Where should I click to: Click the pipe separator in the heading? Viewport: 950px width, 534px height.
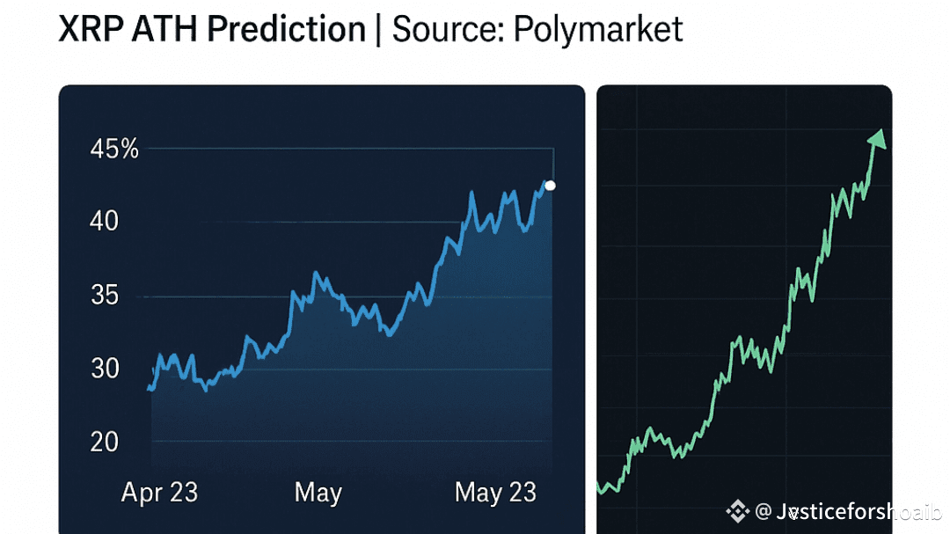tap(378, 30)
